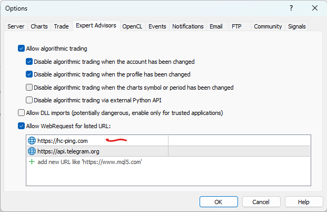Enable disable trading via external Python API

[29, 100]
